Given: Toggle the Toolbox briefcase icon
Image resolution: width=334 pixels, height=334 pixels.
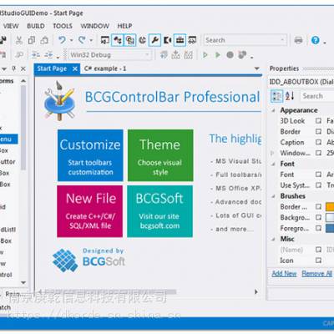Looking at the screenshot, I should pyautogui.click(x=180, y=40).
